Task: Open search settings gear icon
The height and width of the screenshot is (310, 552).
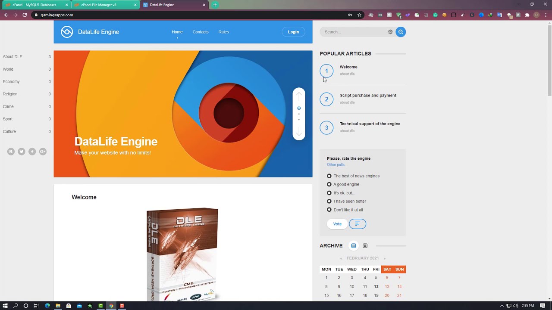Action: pos(390,32)
